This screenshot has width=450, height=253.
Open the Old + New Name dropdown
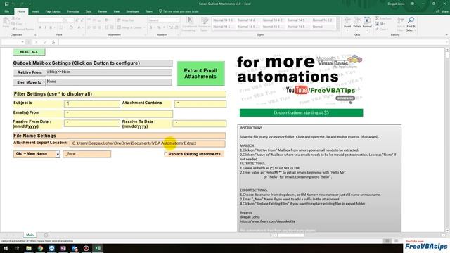[58, 154]
